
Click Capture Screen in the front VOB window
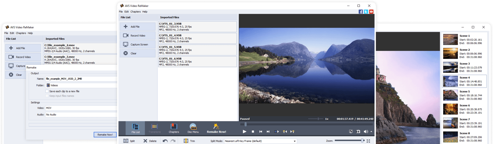pyautogui.click(x=138, y=44)
